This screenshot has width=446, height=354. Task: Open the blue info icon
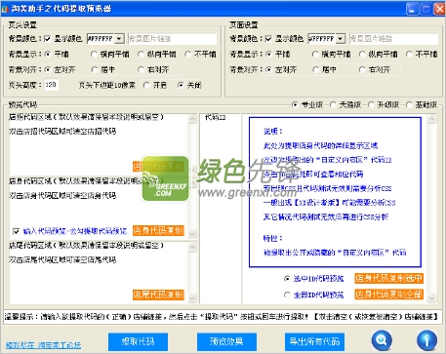(426, 340)
